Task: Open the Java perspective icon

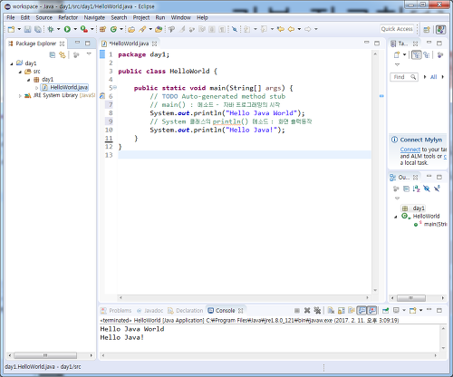Action: pyautogui.click(x=440, y=29)
